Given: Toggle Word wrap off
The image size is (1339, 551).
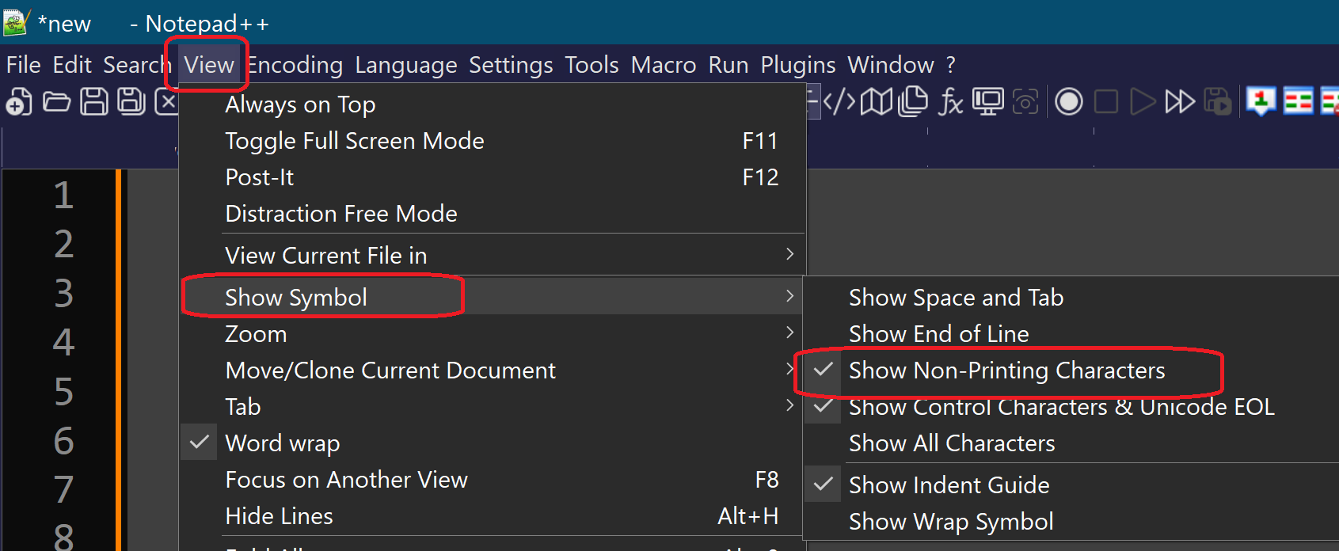Looking at the screenshot, I should click(x=283, y=443).
